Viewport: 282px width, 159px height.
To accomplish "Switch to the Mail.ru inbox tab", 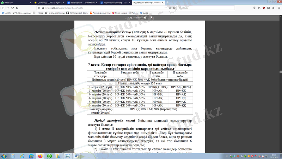I will pos(82,3).
